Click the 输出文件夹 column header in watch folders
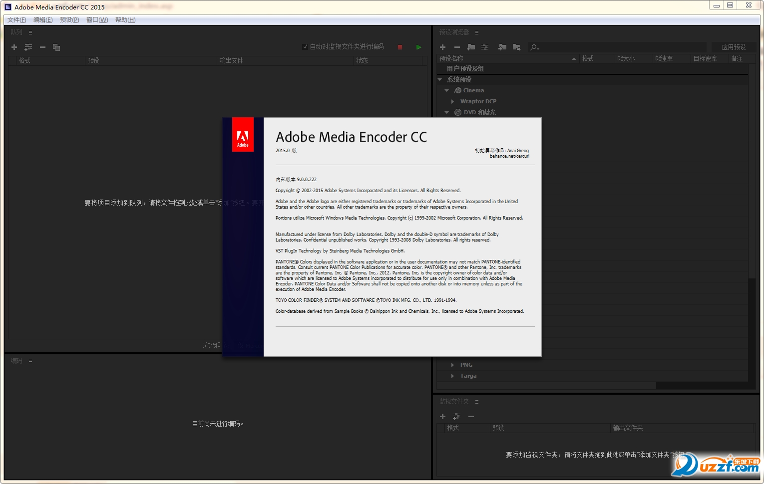764x484 pixels. tap(682, 428)
